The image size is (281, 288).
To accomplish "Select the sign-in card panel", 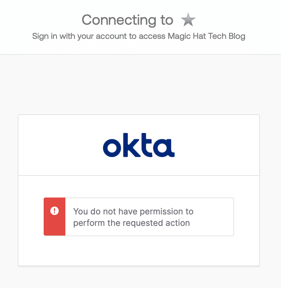I will (x=139, y=190).
